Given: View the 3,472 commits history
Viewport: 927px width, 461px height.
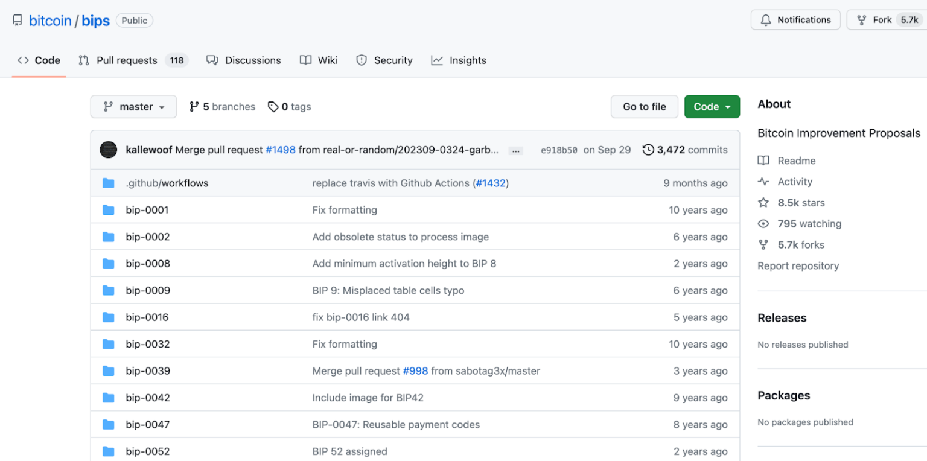Looking at the screenshot, I should click(686, 150).
